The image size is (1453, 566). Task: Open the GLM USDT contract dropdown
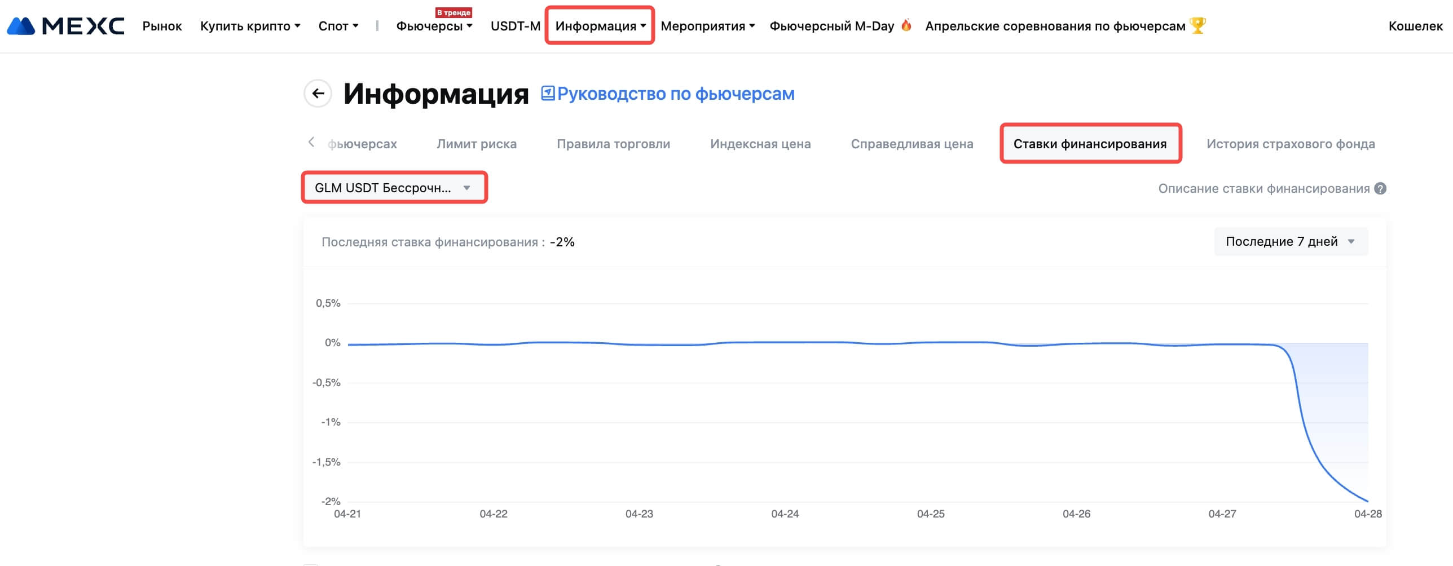pos(394,188)
